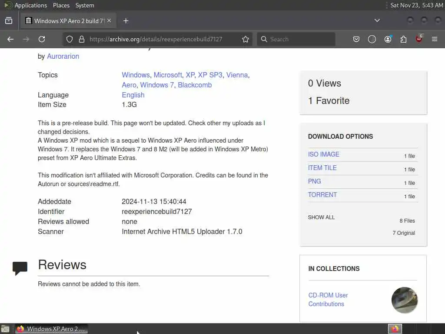Open uploader Aurorarion's profile link
The width and height of the screenshot is (445, 334).
63,56
